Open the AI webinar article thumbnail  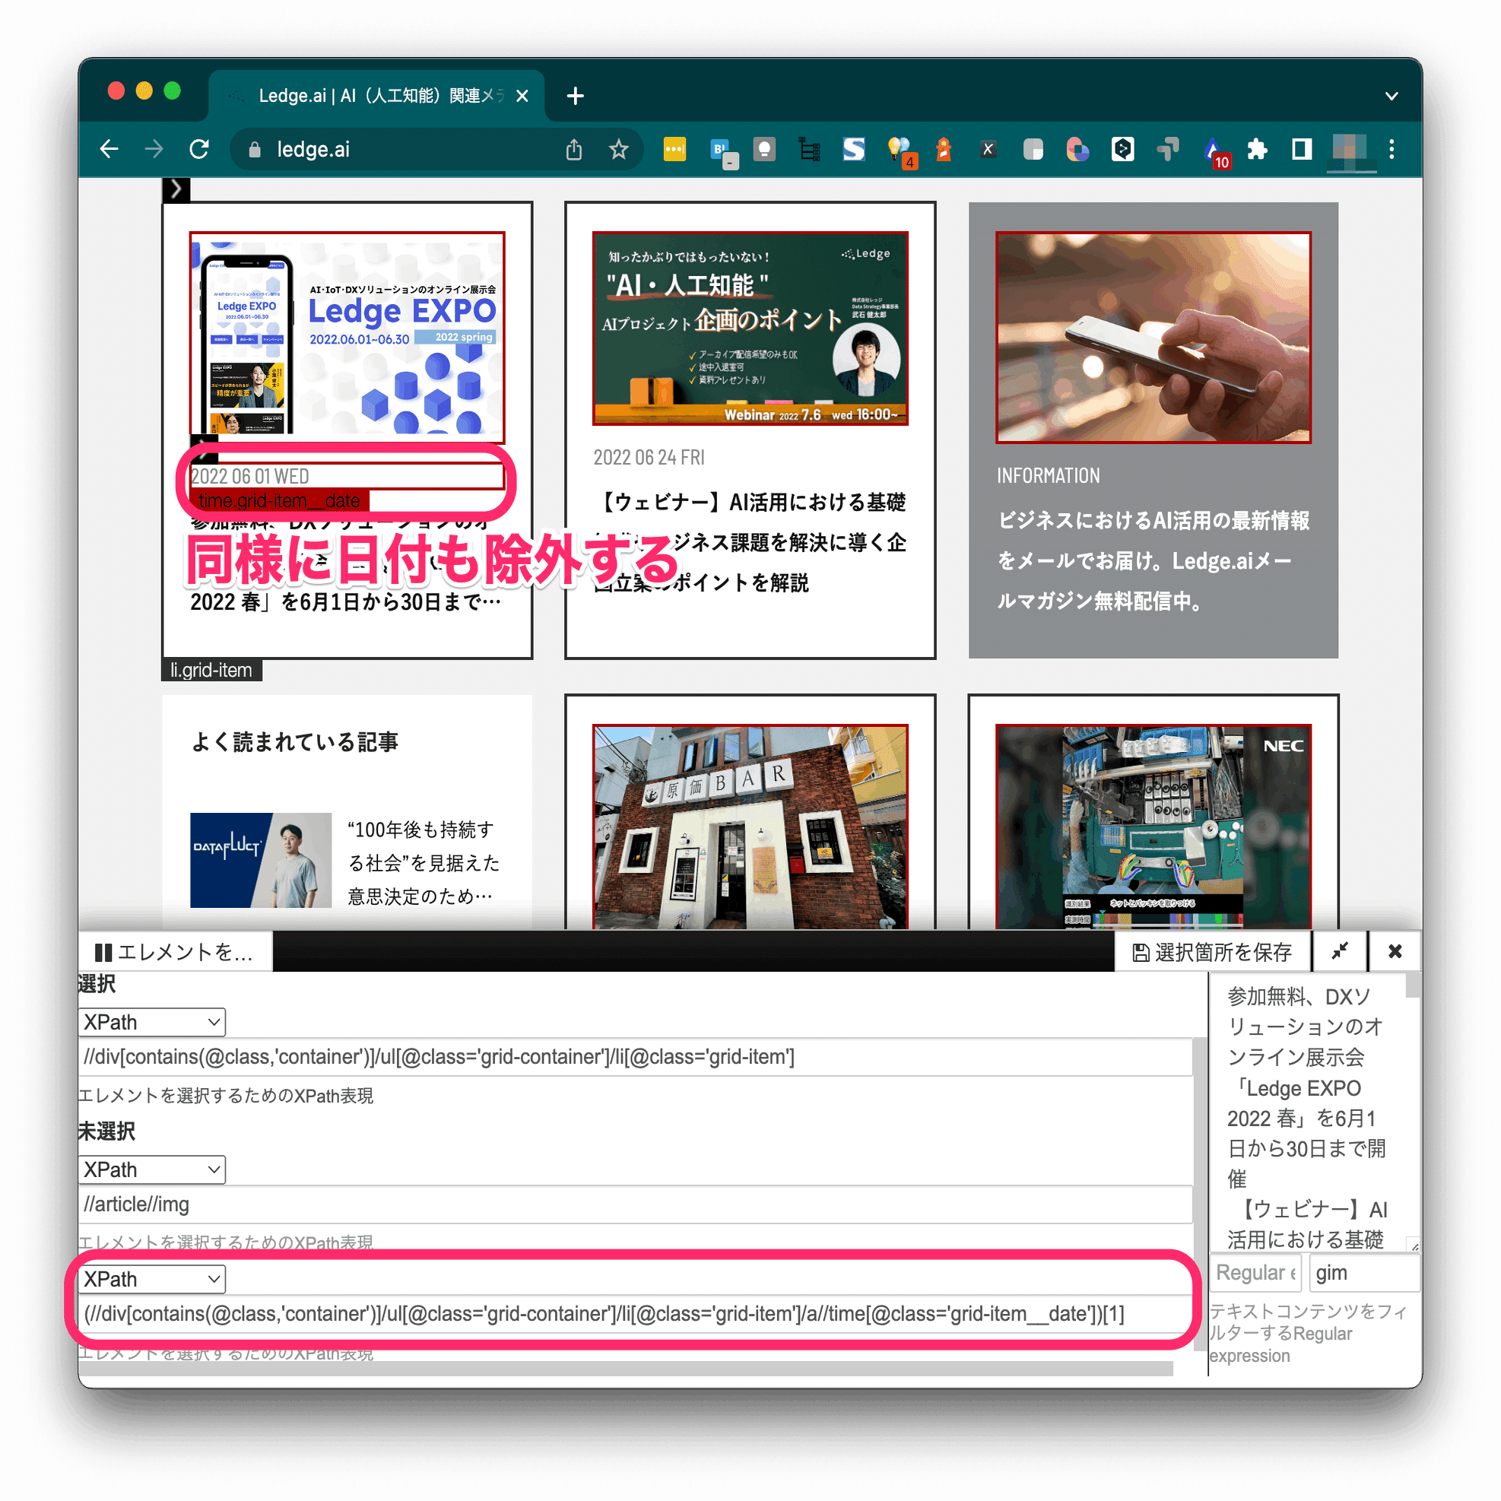[x=750, y=328]
